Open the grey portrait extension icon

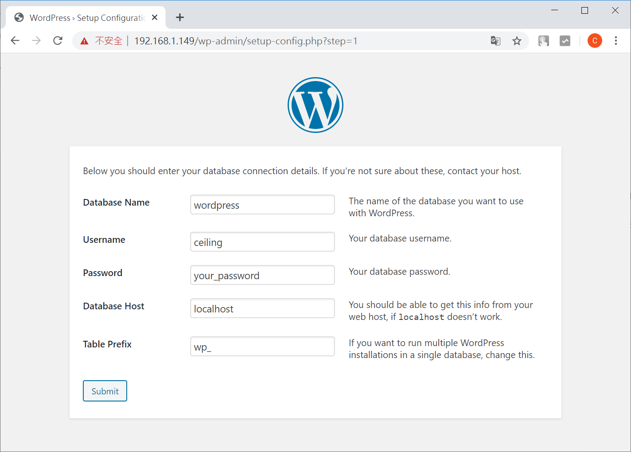point(544,41)
